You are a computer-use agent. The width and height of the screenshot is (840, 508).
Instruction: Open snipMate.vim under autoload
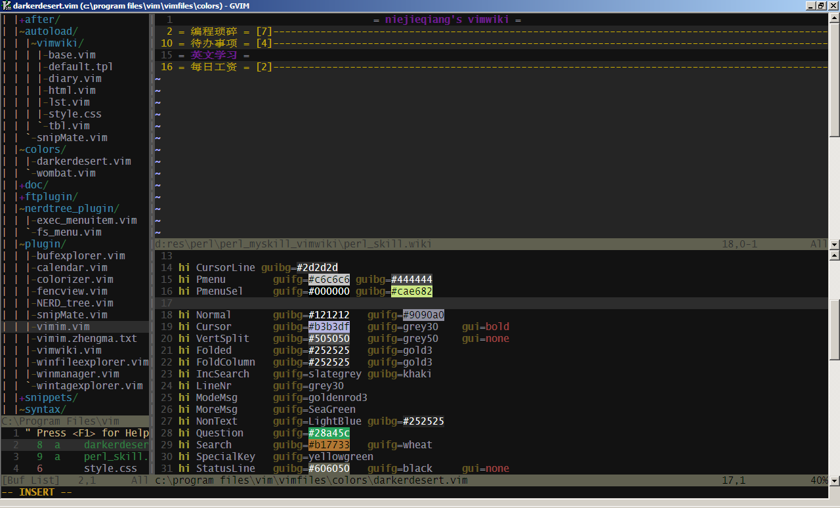coord(72,138)
